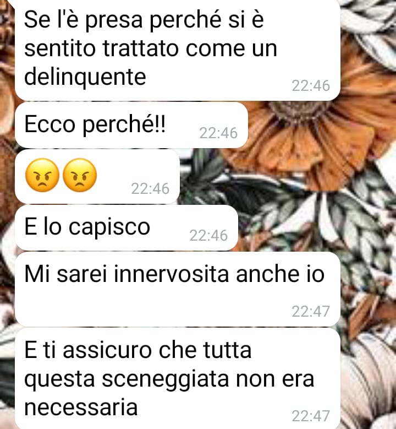This screenshot has height=429, width=396.
Task: Tap the 22:46 timestamp in the emoji bubble
Action: 150,188
